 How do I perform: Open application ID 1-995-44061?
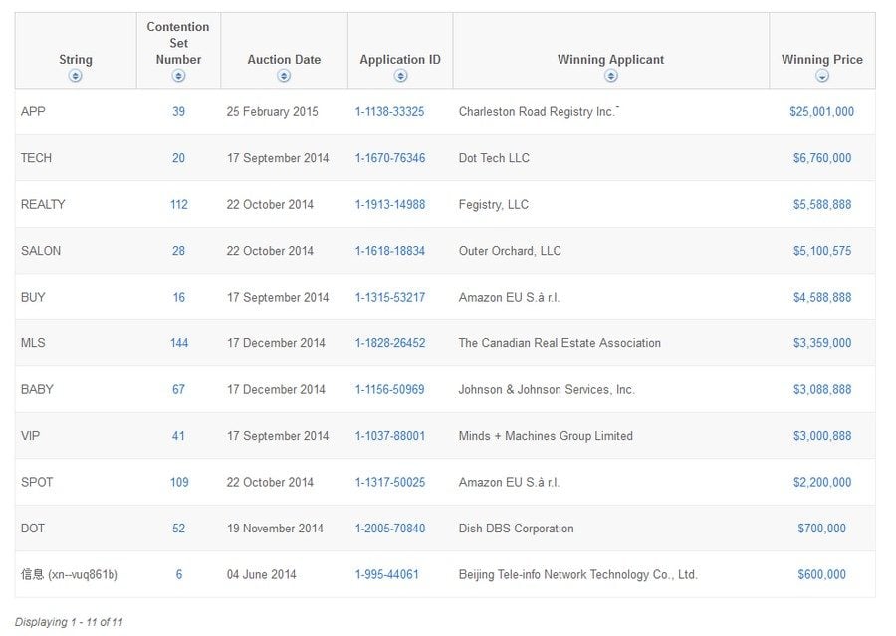click(x=387, y=575)
